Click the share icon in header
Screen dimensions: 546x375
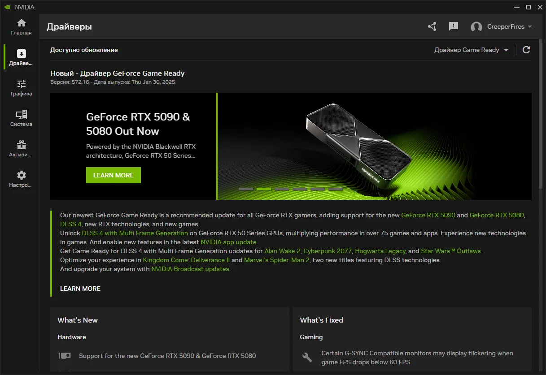[432, 26]
